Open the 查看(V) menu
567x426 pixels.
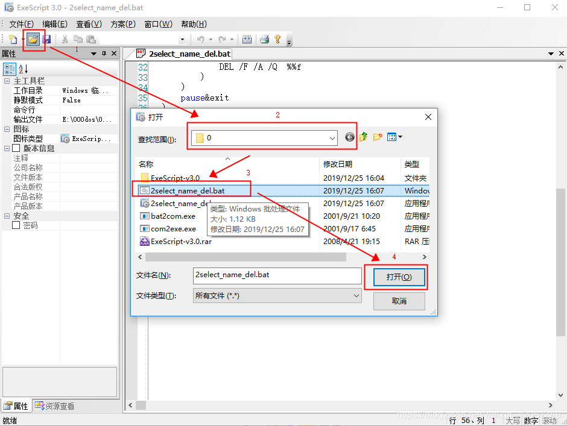pyautogui.click(x=89, y=24)
